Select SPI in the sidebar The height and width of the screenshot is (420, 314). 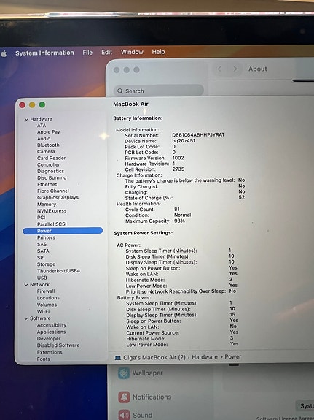tap(41, 257)
